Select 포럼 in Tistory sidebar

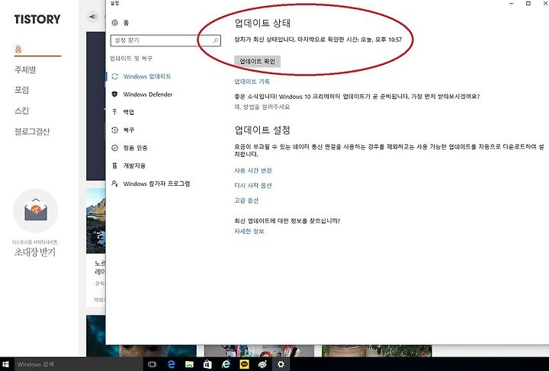(x=21, y=90)
